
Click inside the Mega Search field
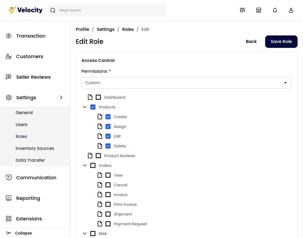[107, 10]
